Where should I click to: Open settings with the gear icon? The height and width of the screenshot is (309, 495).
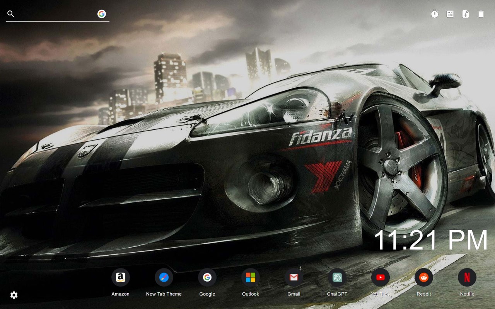[14, 295]
